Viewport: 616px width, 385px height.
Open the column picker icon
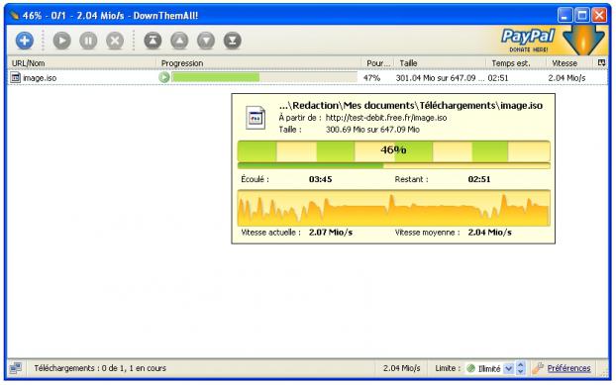click(601, 62)
